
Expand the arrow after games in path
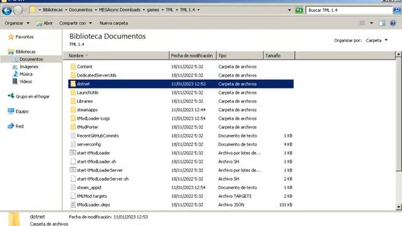pyautogui.click(x=163, y=10)
